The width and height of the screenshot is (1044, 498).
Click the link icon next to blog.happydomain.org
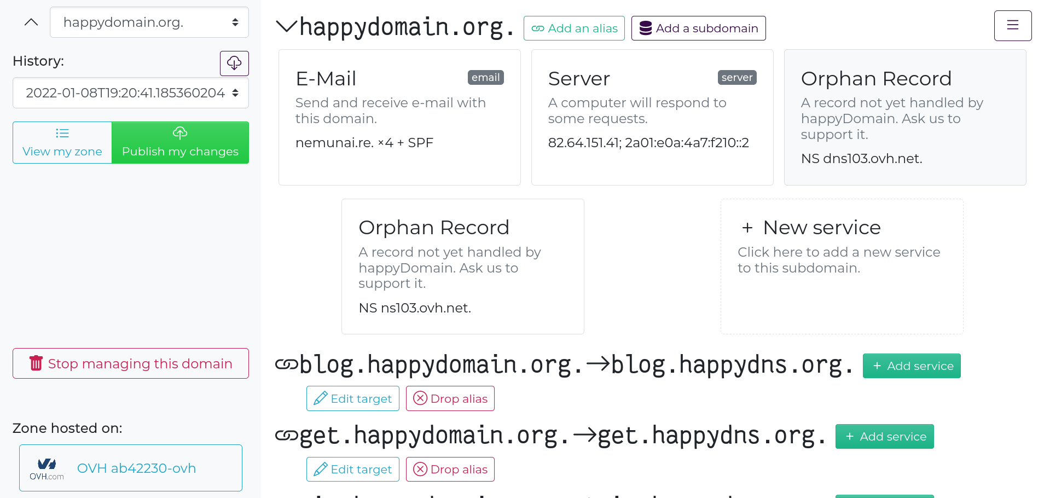286,364
